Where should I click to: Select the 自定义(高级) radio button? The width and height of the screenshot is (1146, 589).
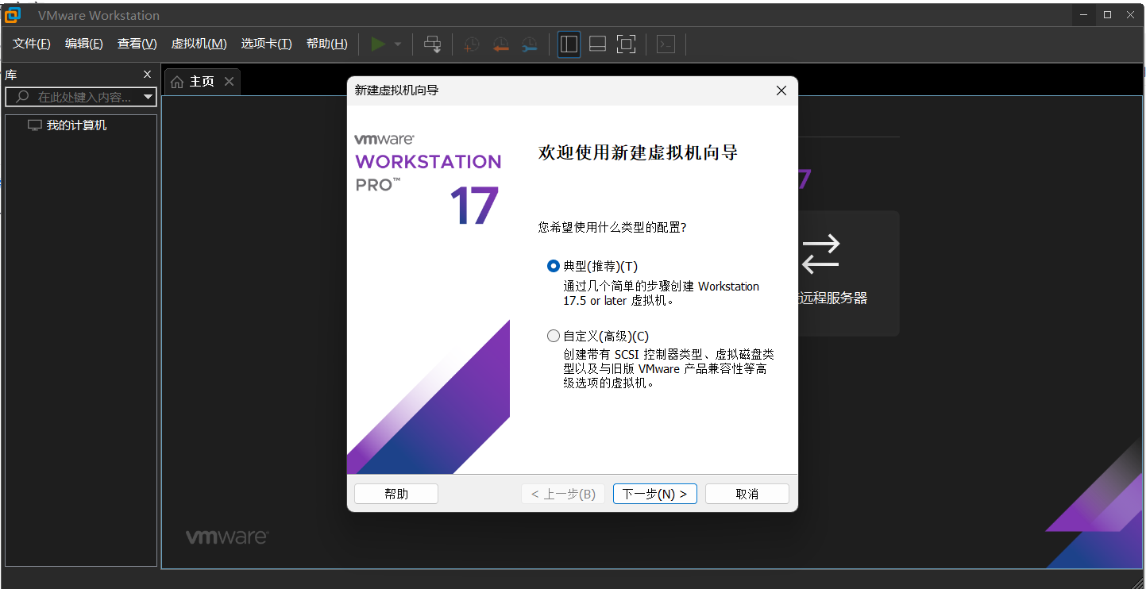point(554,336)
